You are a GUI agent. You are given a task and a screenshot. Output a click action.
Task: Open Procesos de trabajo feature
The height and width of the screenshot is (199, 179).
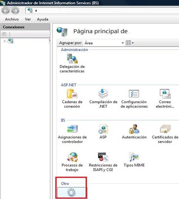[72, 162]
